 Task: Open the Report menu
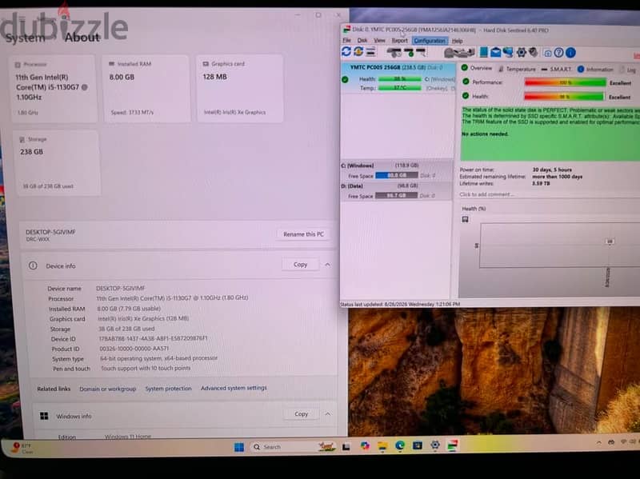point(399,41)
